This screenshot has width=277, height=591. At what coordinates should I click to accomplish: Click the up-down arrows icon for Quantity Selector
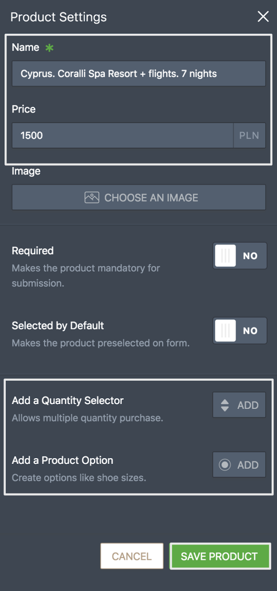pyautogui.click(x=225, y=405)
